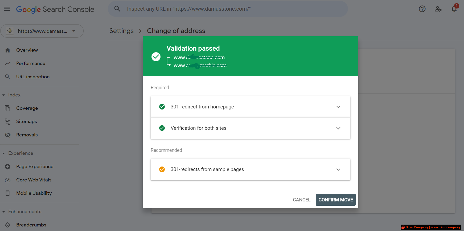Click the Google Search Console logo
Viewport: 464px width, 231px height.
pos(55,9)
